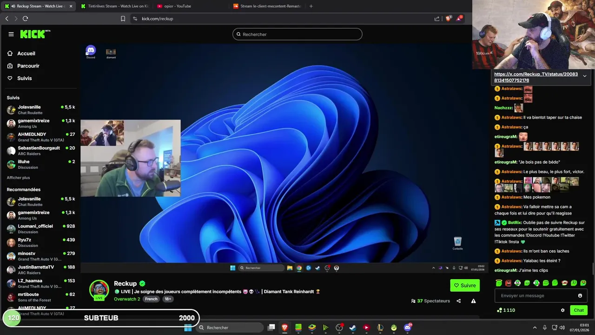This screenshot has width=595, height=335.
Task: Click Nachzzz username in chat
Action: pos(503,108)
